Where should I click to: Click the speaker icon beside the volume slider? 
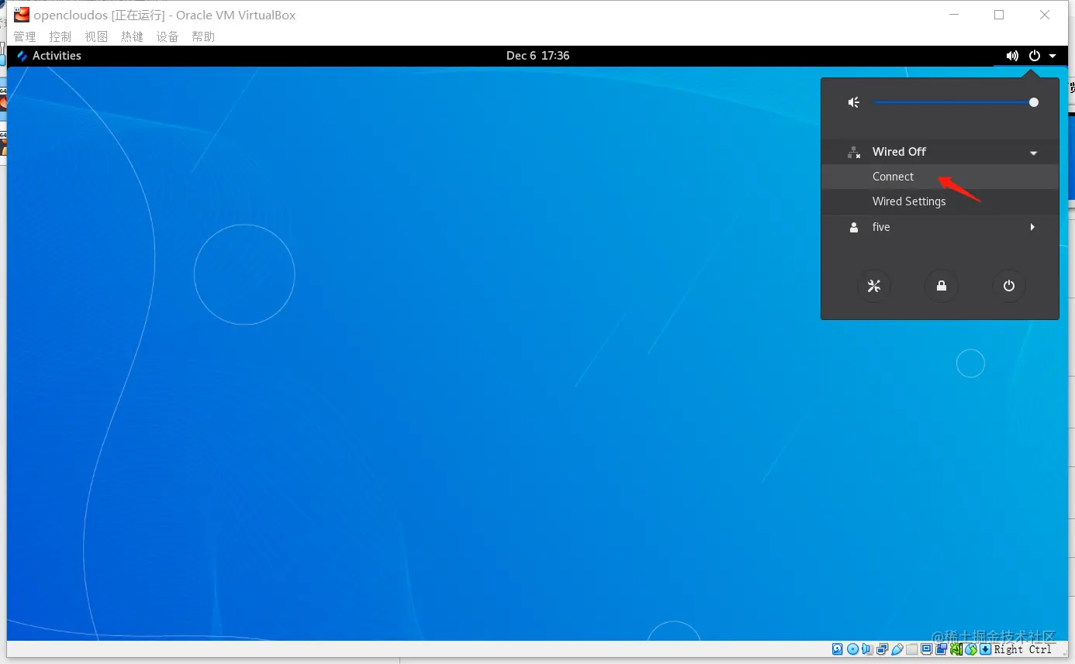click(x=854, y=102)
